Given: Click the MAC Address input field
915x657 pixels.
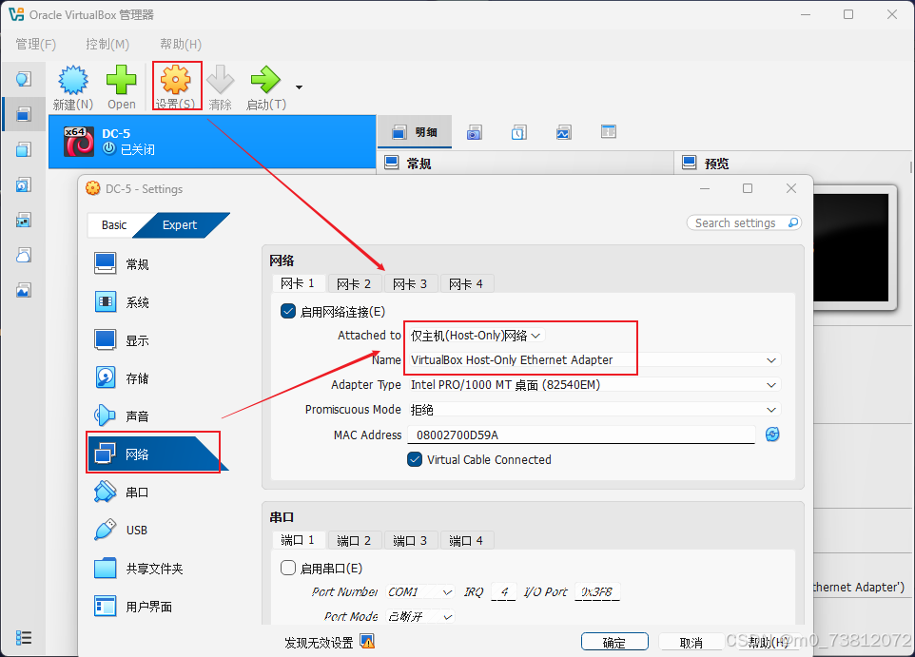Looking at the screenshot, I should (581, 435).
